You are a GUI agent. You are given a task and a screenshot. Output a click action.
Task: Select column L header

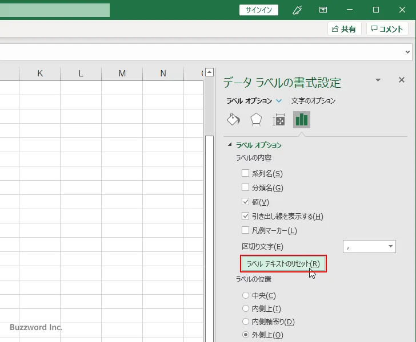pos(81,74)
